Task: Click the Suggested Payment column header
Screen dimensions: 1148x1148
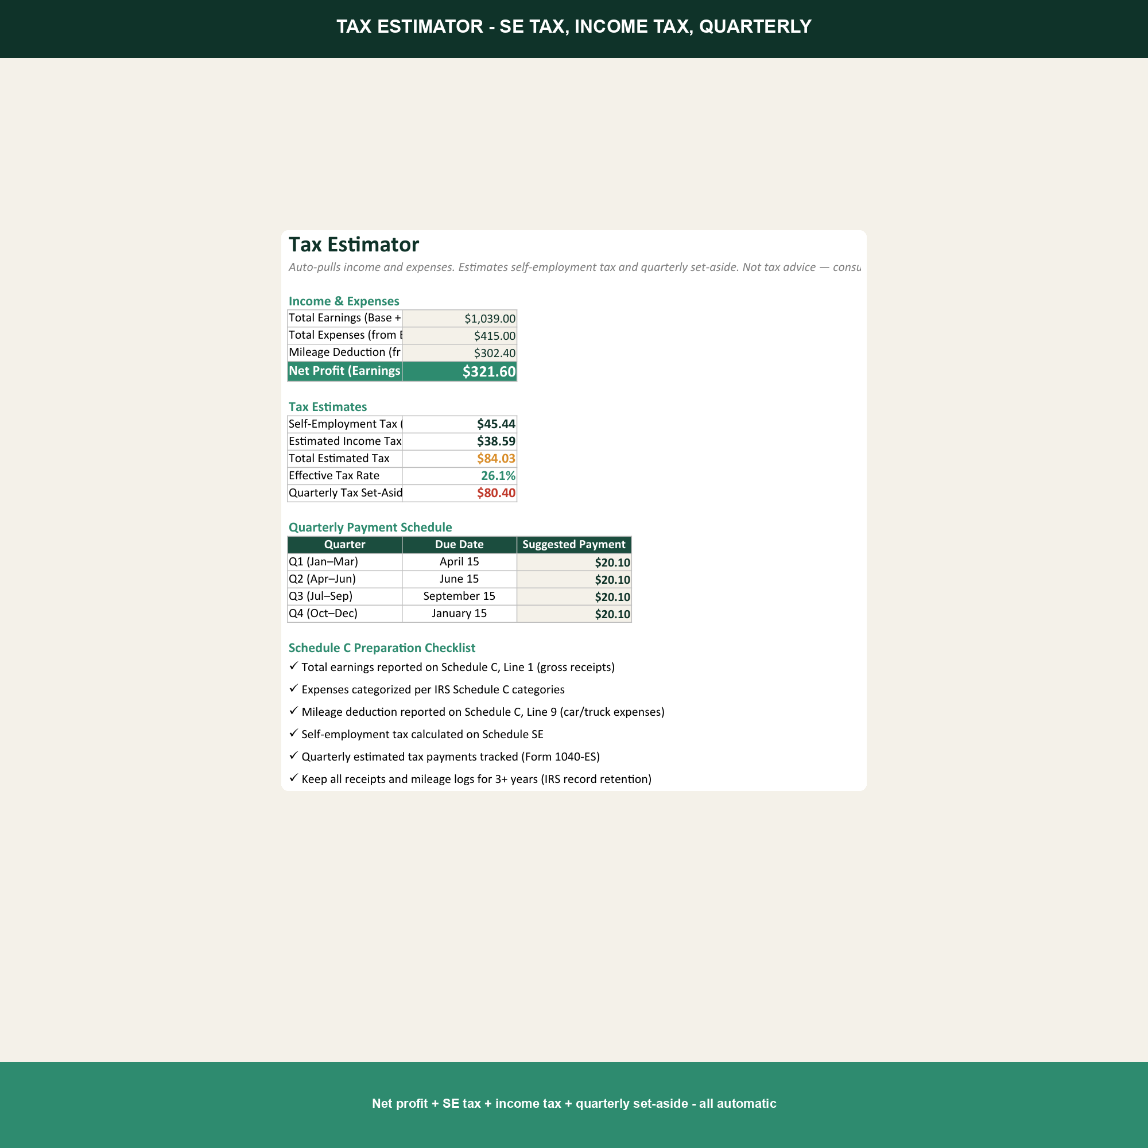Action: click(x=574, y=544)
